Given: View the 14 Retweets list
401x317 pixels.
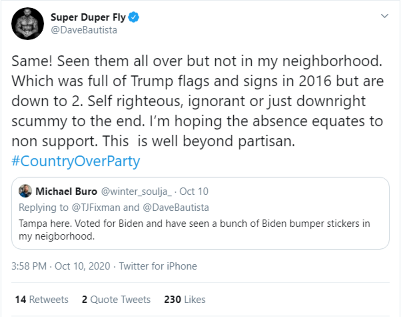Looking at the screenshot, I should pos(41,299).
